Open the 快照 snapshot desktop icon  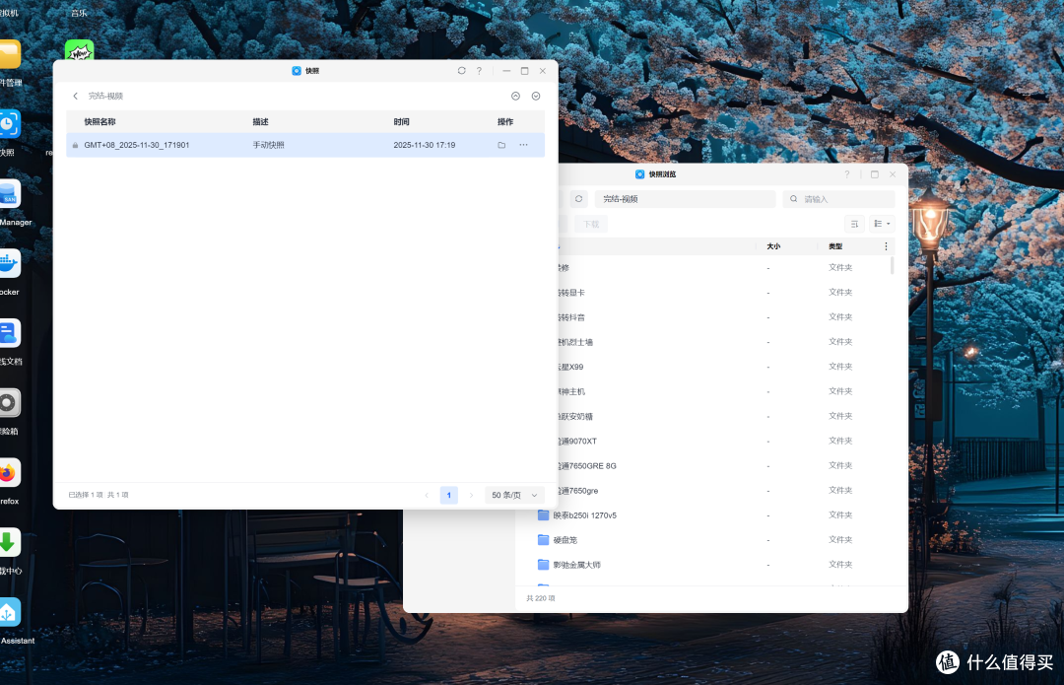coord(10,124)
